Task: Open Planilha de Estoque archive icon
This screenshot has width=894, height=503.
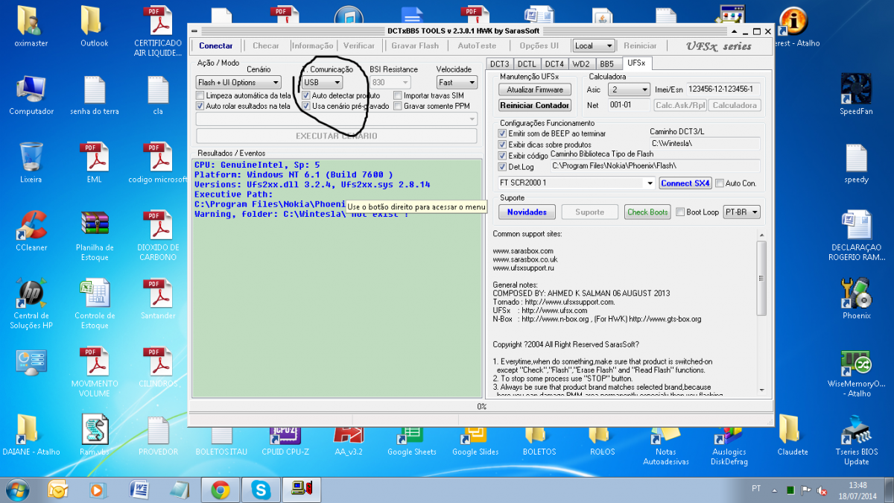Action: (95, 235)
